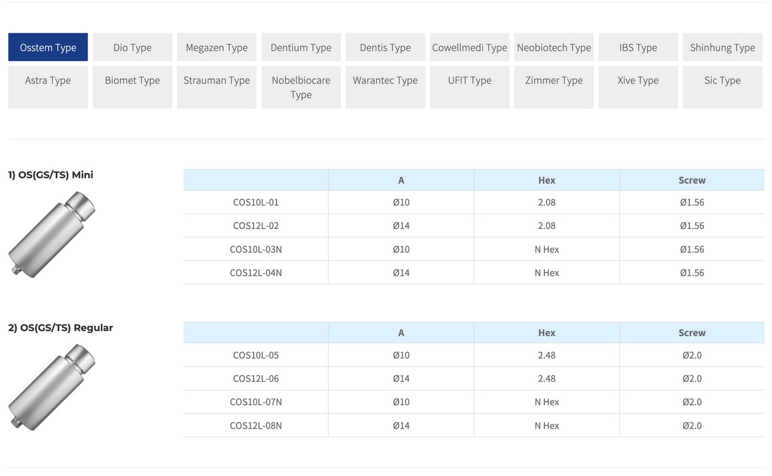Screen dimensions: 772x476
Task: Open the UFIT Type tab
Action: [469, 87]
